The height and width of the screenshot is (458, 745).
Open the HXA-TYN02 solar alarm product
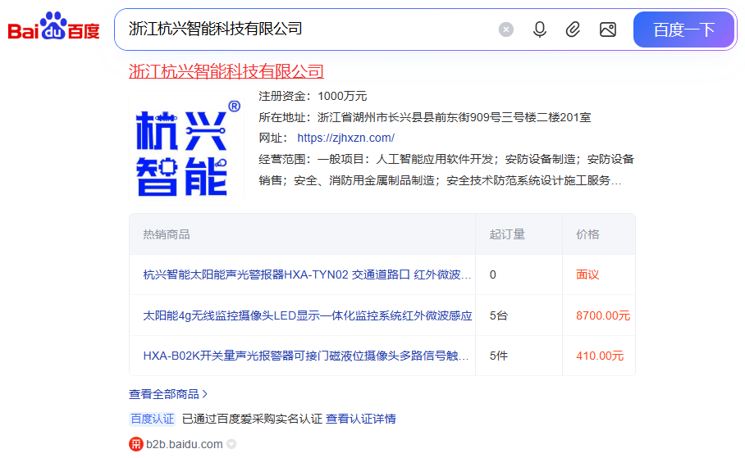pyautogui.click(x=307, y=274)
